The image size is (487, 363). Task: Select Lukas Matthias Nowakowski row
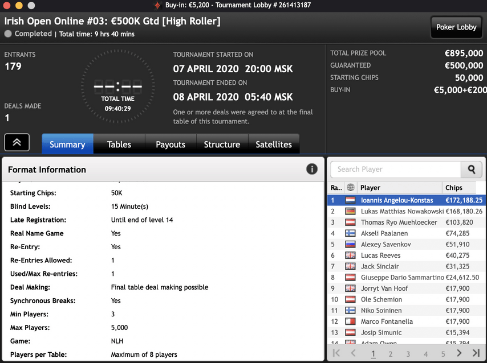pos(406,212)
